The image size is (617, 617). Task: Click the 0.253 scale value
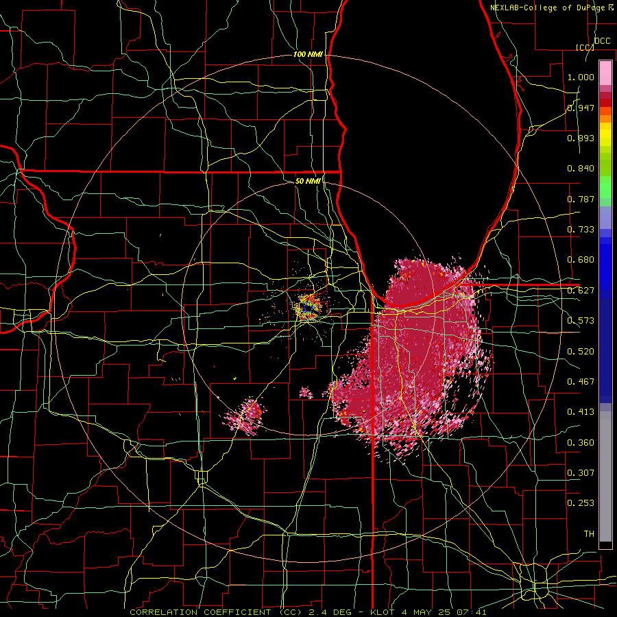(x=581, y=503)
